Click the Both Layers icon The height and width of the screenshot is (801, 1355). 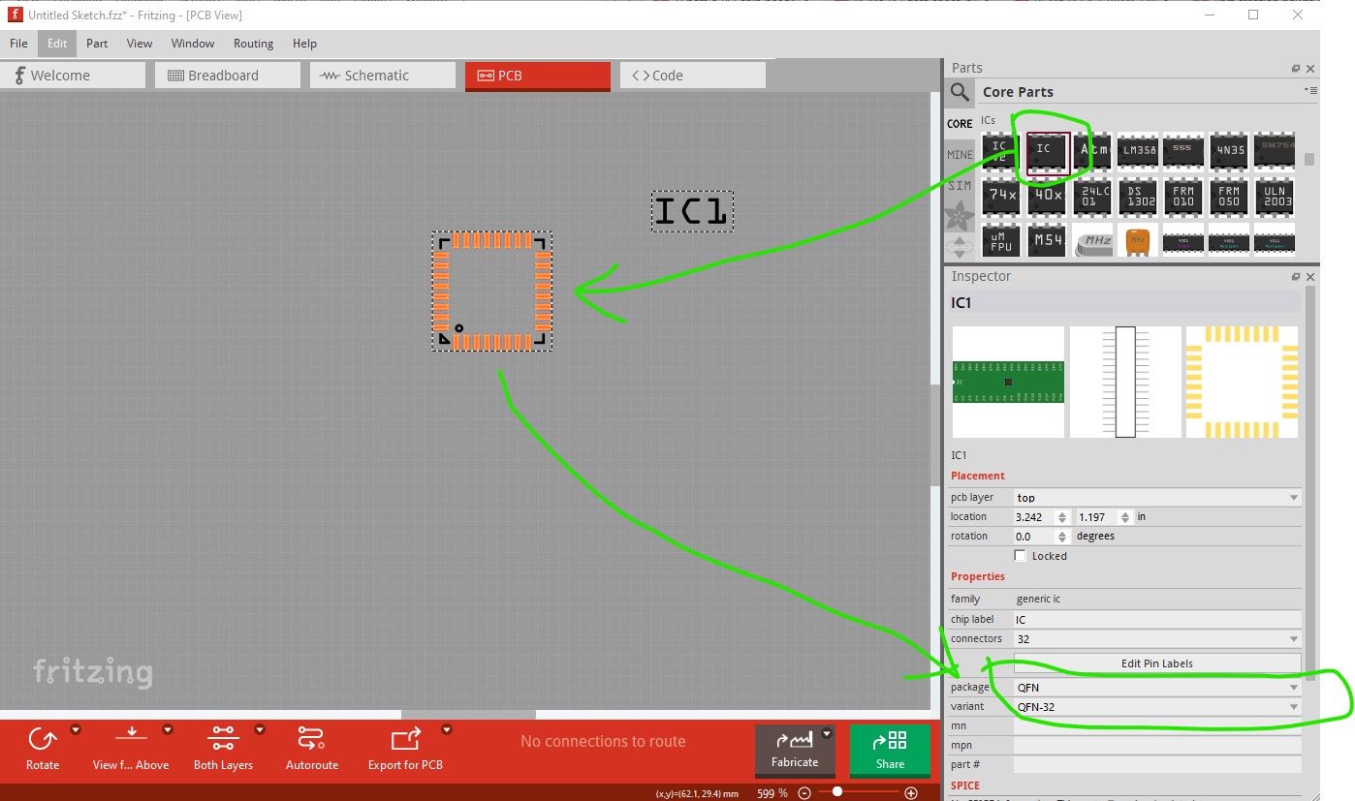223,741
